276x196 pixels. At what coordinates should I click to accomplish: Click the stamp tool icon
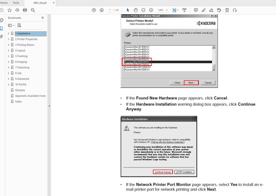[219, 10]
